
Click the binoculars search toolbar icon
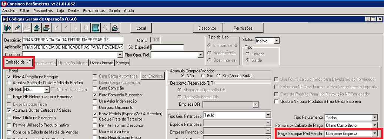pyautogui.click(x=106, y=28)
